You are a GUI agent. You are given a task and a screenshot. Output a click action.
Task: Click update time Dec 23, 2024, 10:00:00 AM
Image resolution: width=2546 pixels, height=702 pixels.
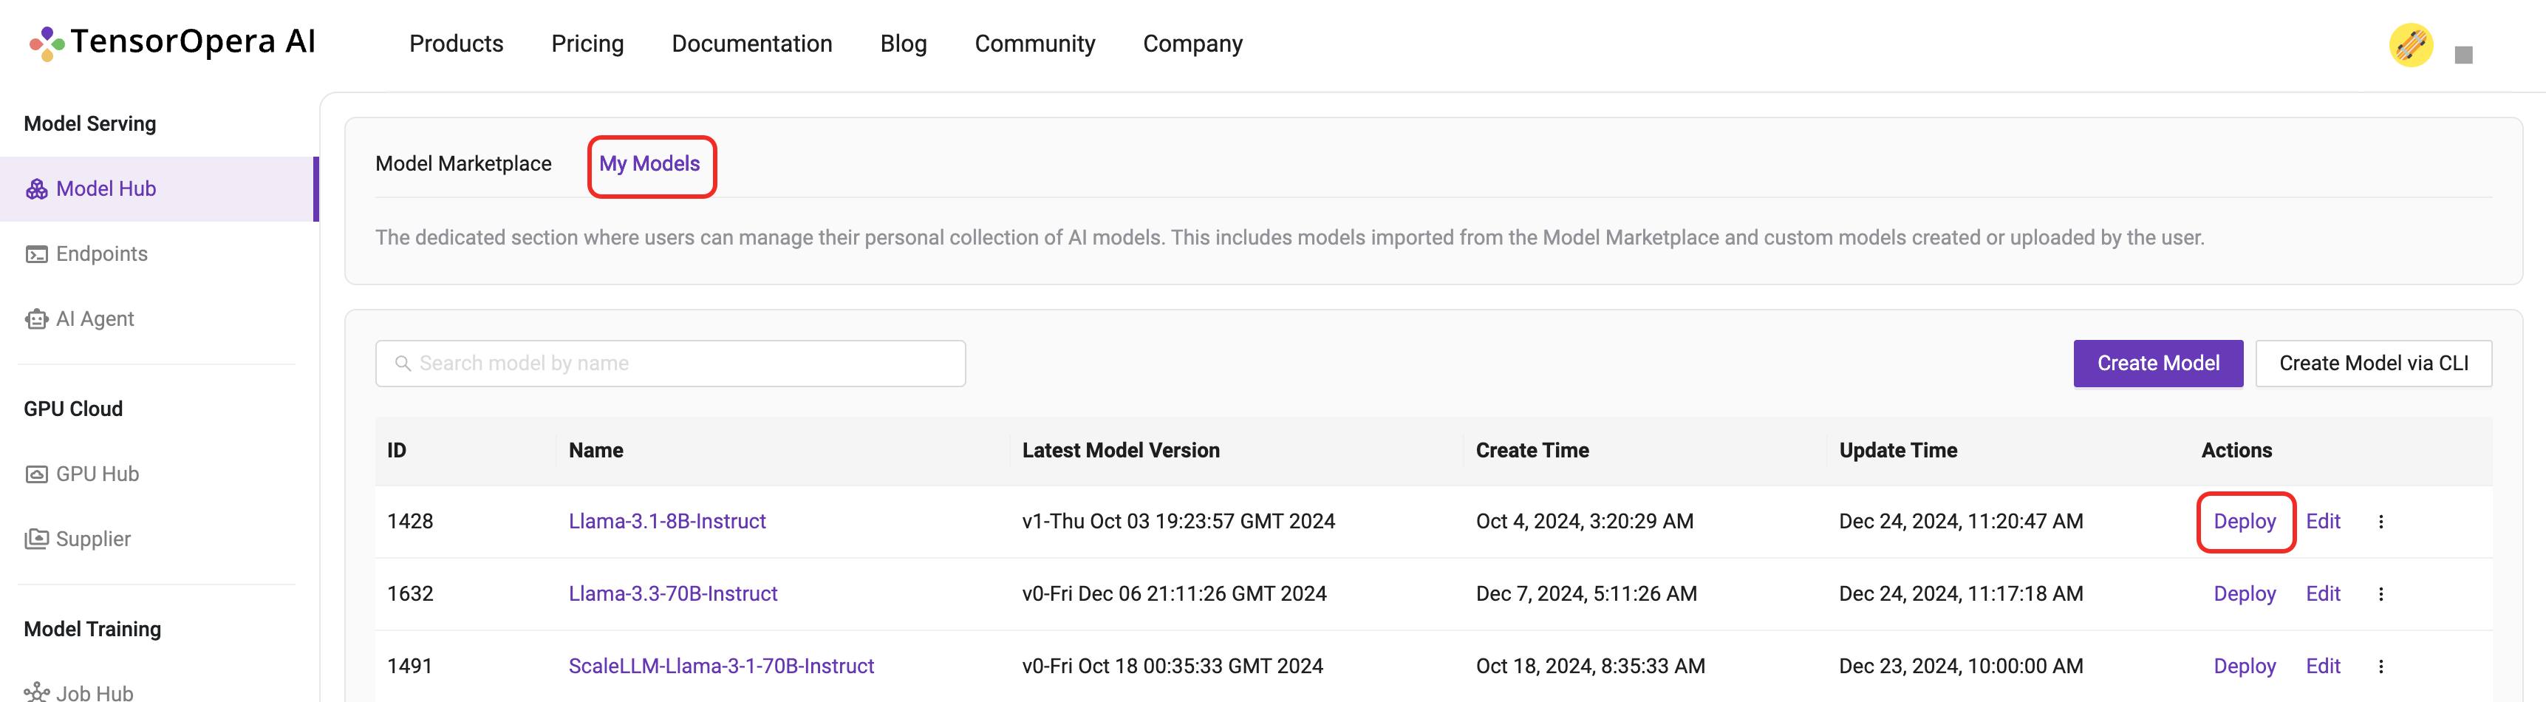click(x=1961, y=667)
